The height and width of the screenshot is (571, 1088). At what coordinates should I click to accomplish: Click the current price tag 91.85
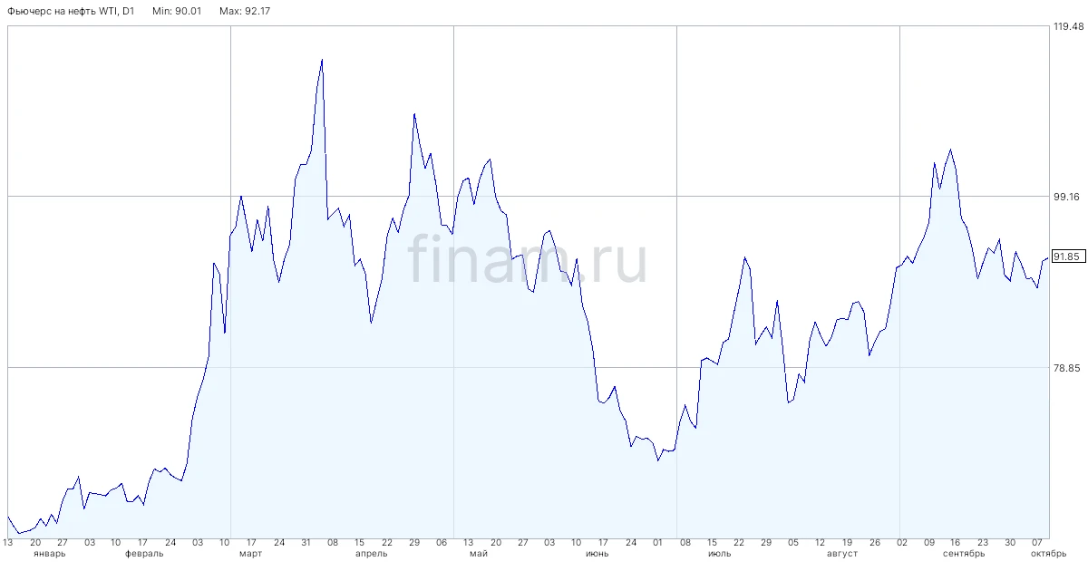click(1067, 256)
